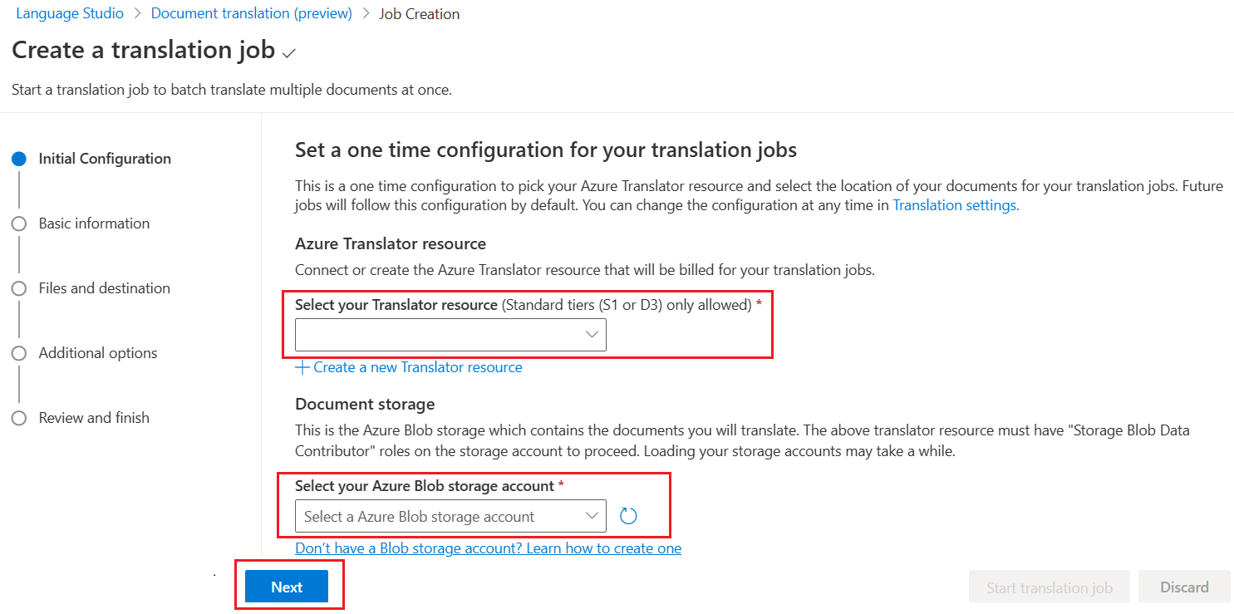Open the Translation settings link
The width and height of the screenshot is (1234, 614).
pyautogui.click(x=954, y=204)
